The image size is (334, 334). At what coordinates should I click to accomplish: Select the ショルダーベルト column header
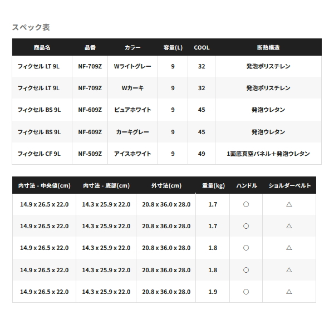point(289,186)
